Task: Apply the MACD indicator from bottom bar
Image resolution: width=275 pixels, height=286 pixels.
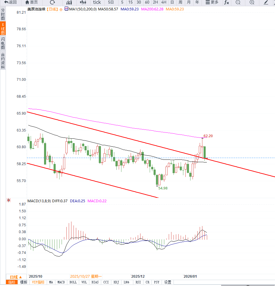Action: click(x=61, y=282)
